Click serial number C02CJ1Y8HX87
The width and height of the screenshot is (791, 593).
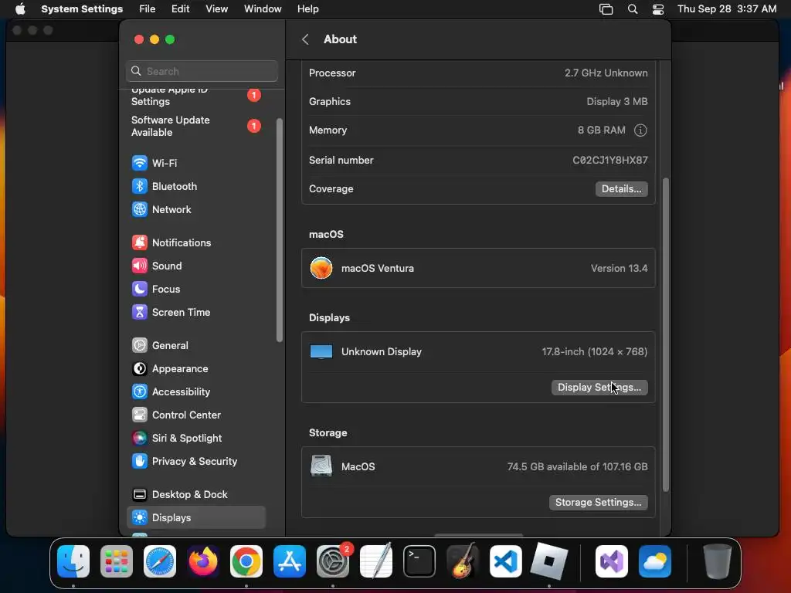pos(610,161)
